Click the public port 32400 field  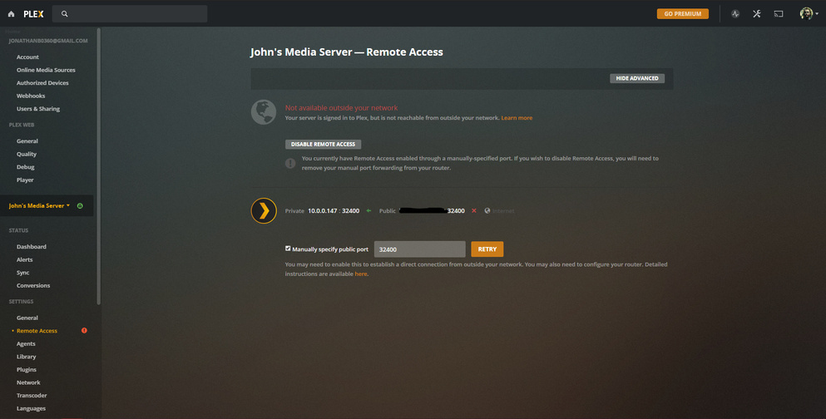coord(420,249)
